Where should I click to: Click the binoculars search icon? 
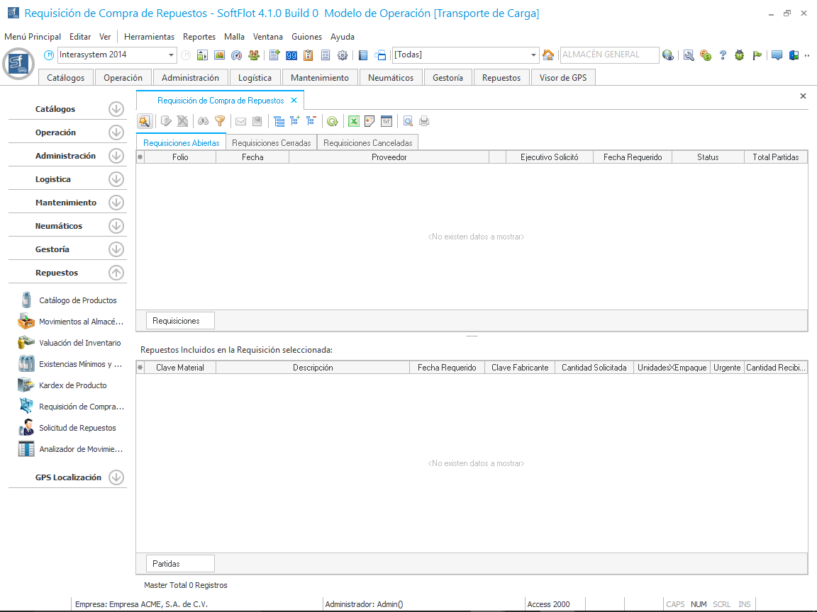203,121
